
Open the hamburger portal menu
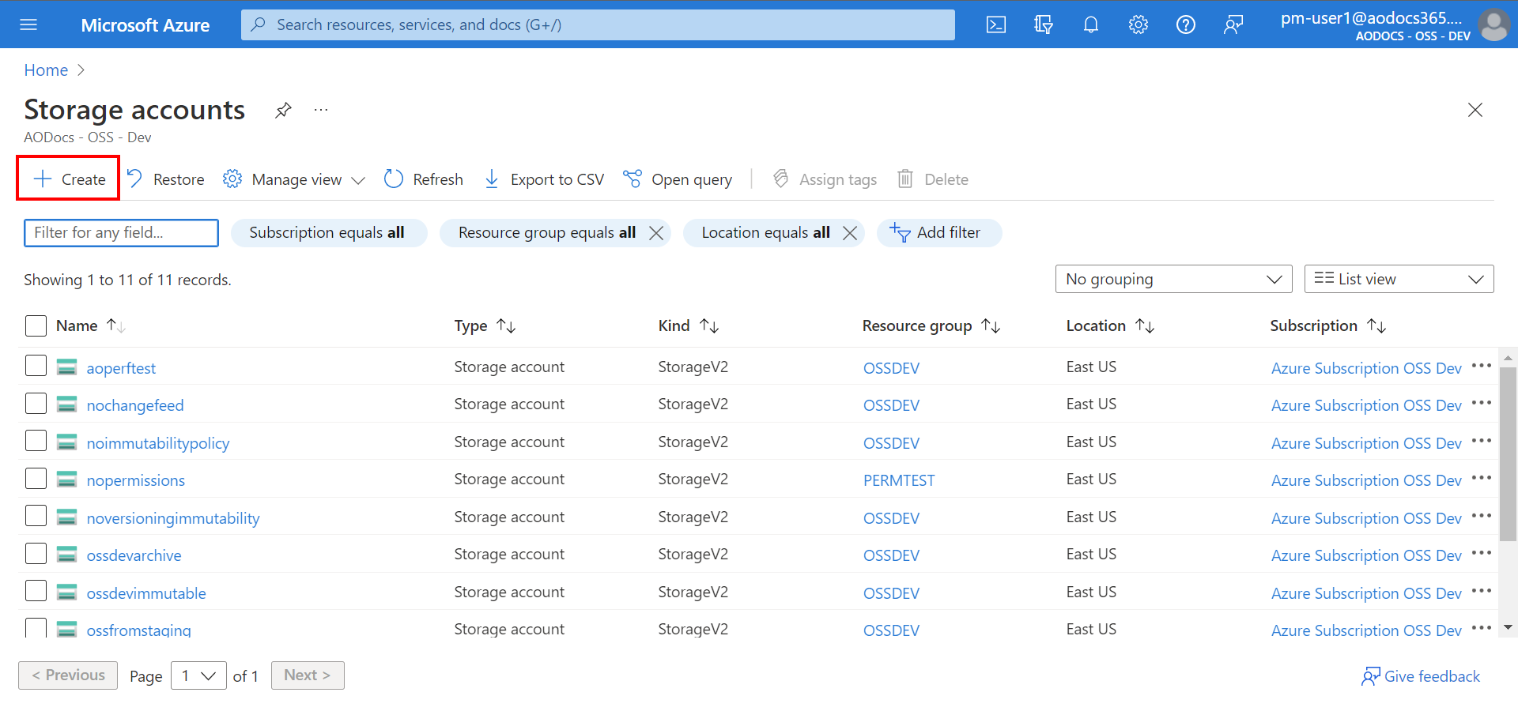point(28,24)
